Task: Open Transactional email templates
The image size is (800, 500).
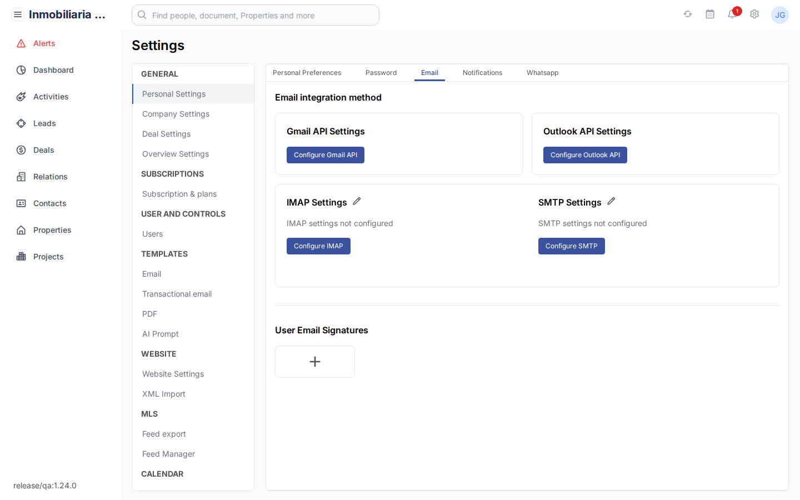Action: (x=193, y=294)
